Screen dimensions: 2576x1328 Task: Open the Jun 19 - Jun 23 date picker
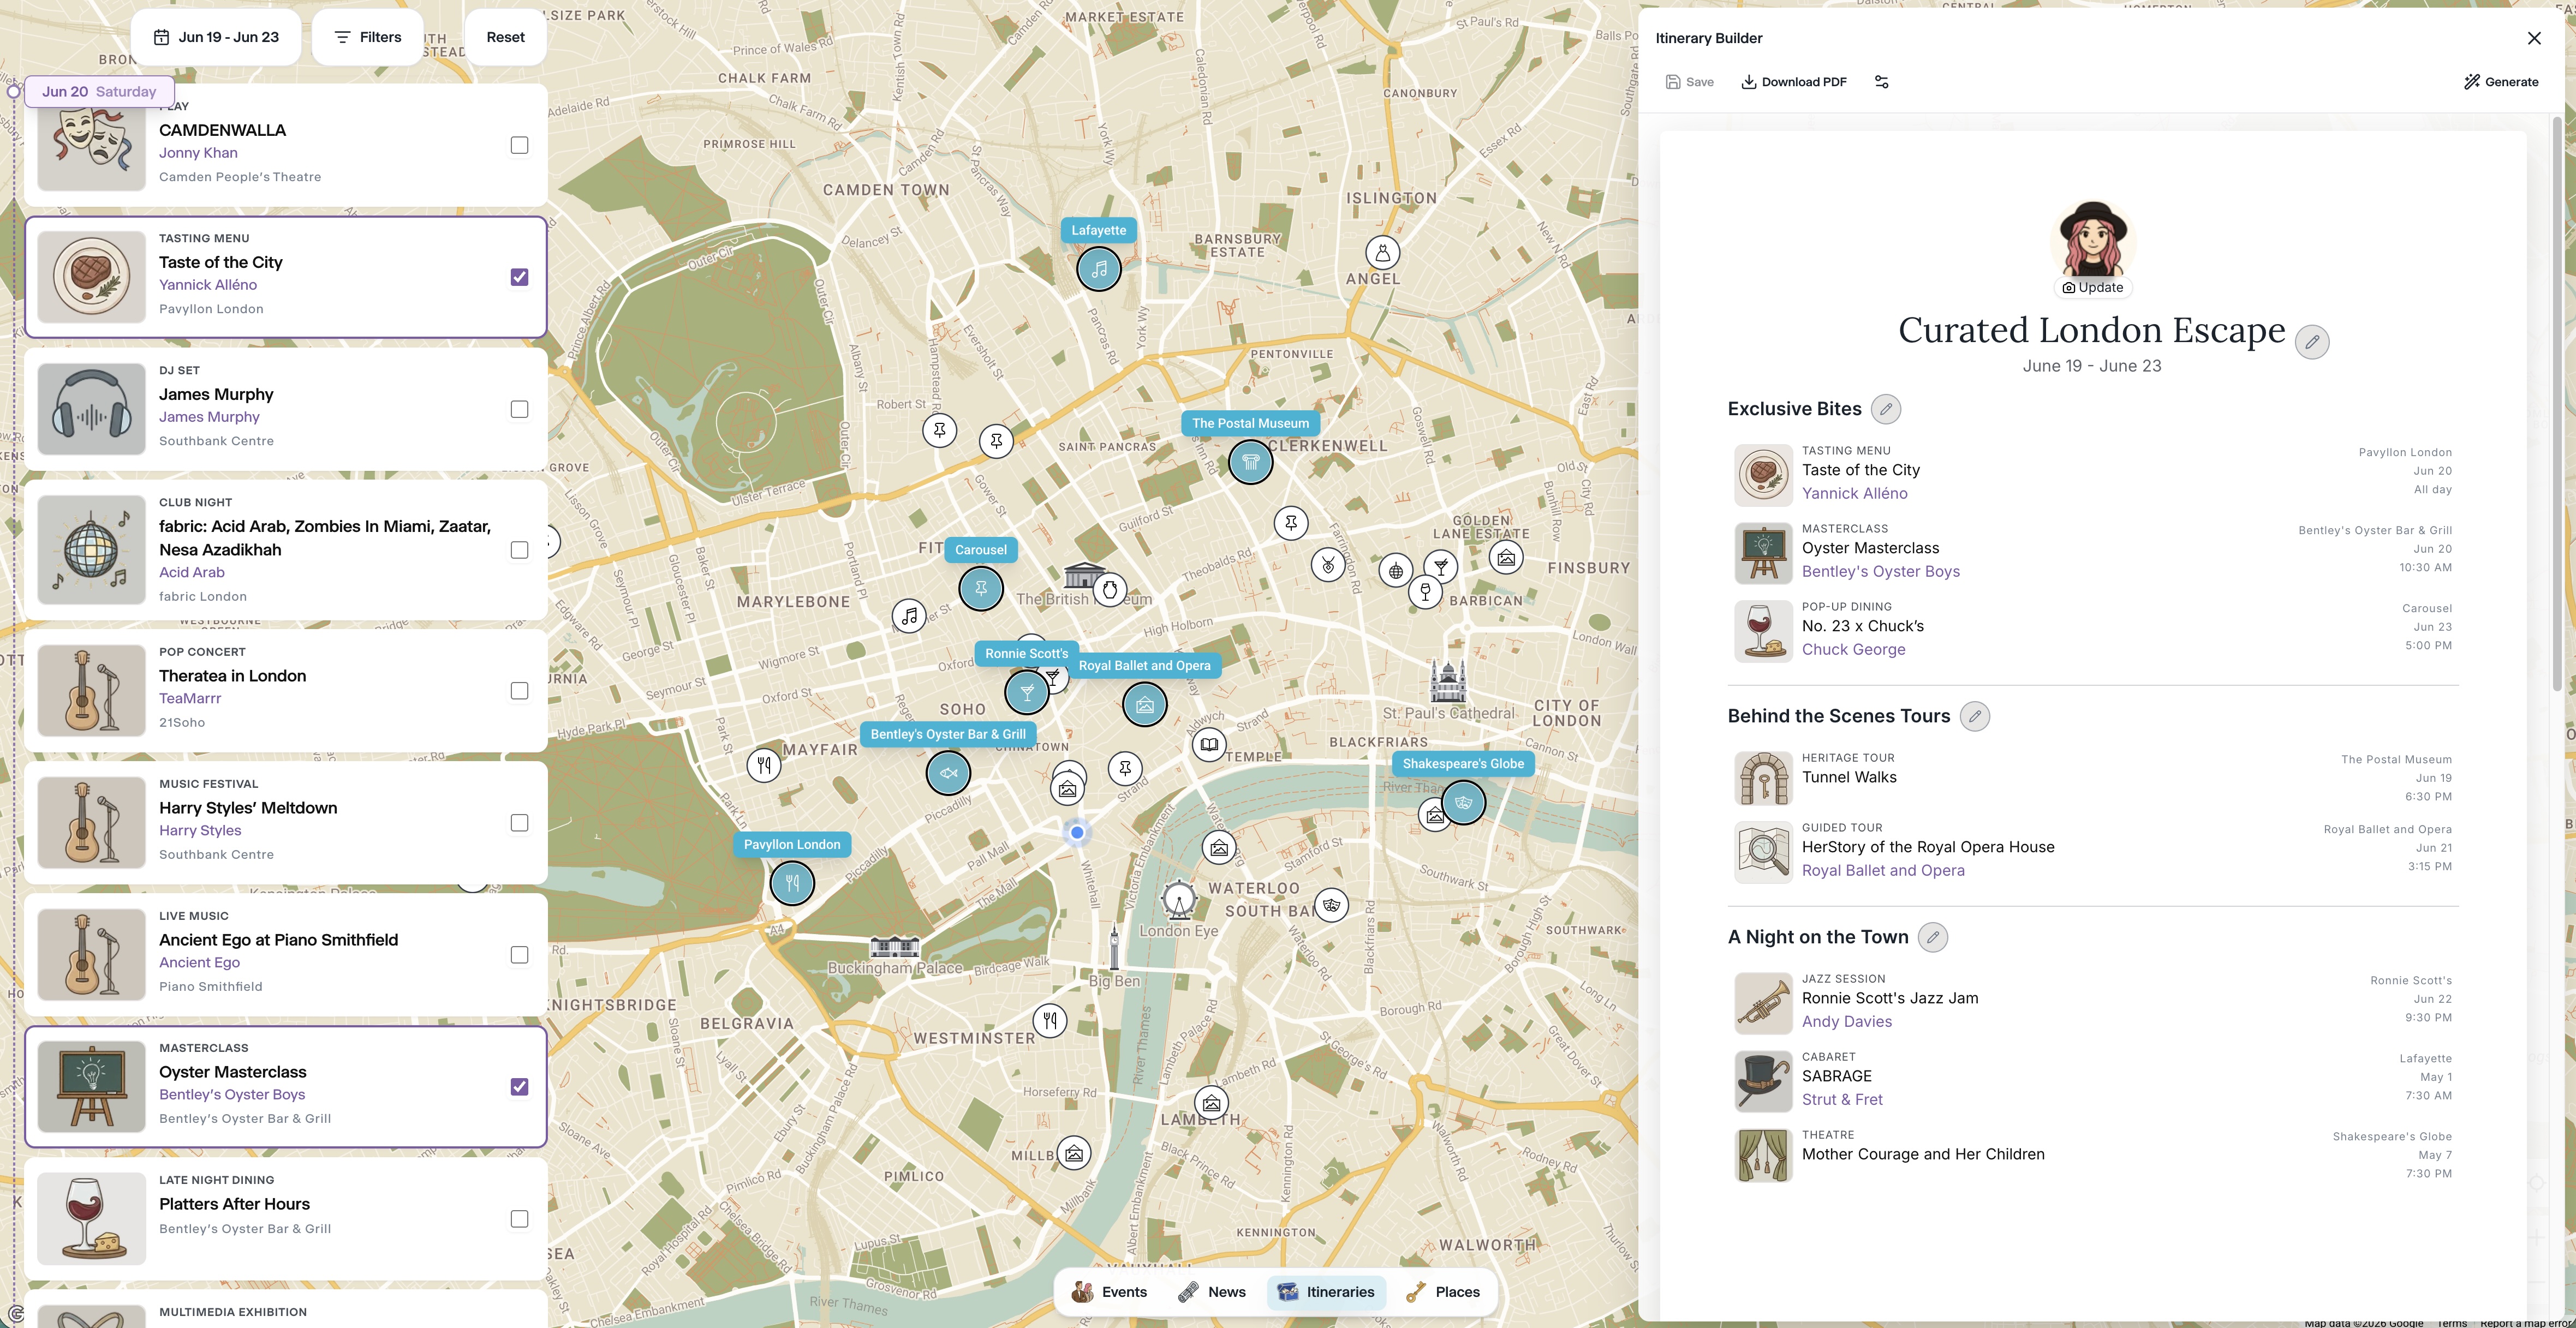click(x=216, y=37)
